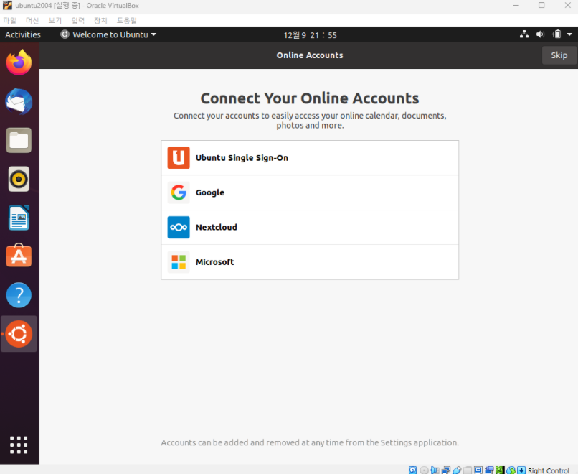
Task: Open the system menu dropdown arrow
Action: pos(569,34)
